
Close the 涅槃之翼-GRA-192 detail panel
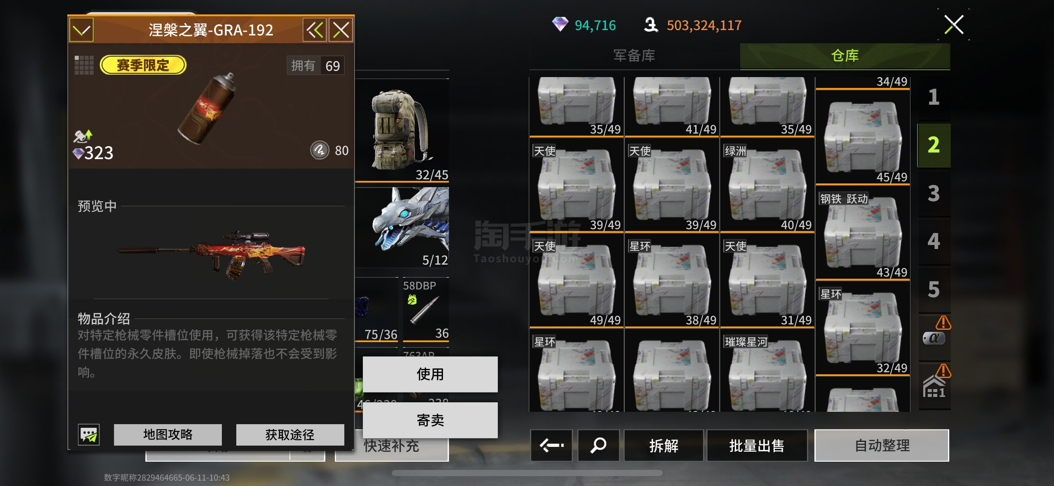tap(341, 30)
